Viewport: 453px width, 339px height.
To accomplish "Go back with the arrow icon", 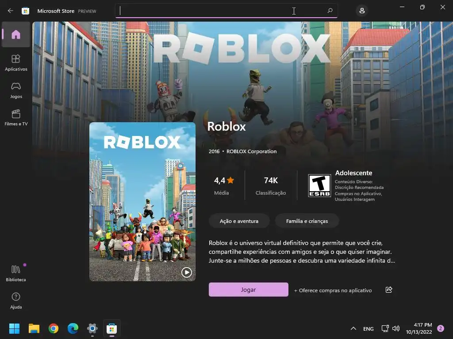I will [11, 11].
